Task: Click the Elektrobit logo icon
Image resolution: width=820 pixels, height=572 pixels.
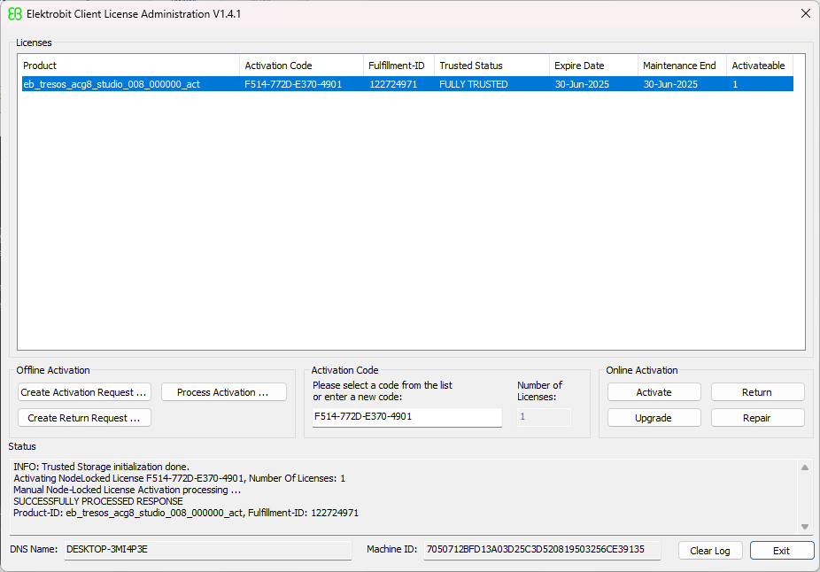Action: tap(12, 13)
